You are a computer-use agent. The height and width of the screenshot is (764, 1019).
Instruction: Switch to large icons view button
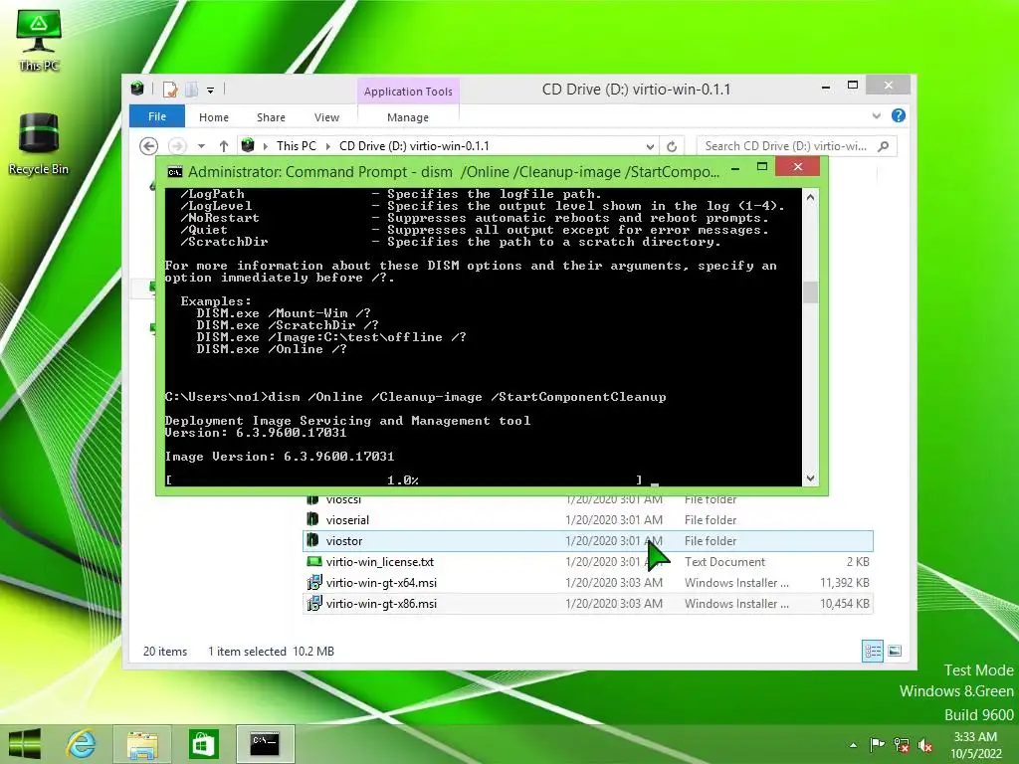pos(895,651)
